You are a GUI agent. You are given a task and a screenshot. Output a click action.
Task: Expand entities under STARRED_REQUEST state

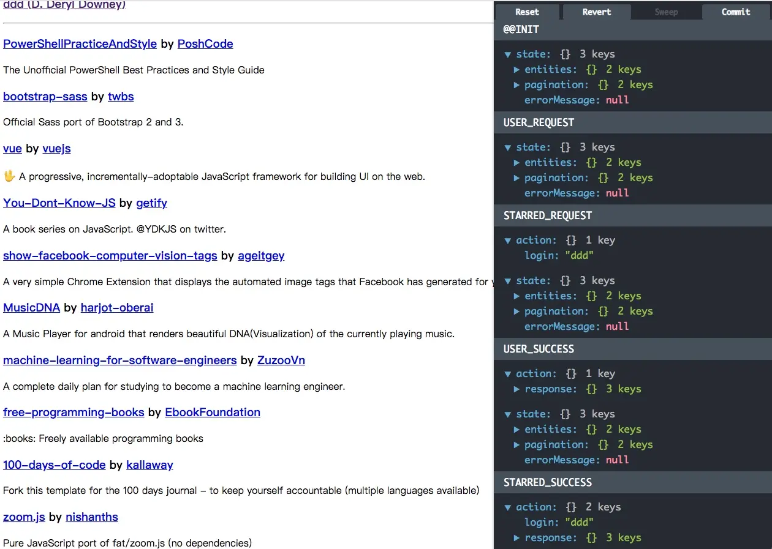pyautogui.click(x=517, y=296)
